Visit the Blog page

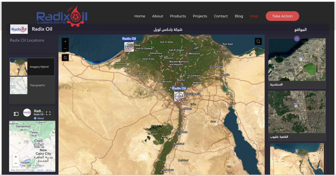[239, 16]
